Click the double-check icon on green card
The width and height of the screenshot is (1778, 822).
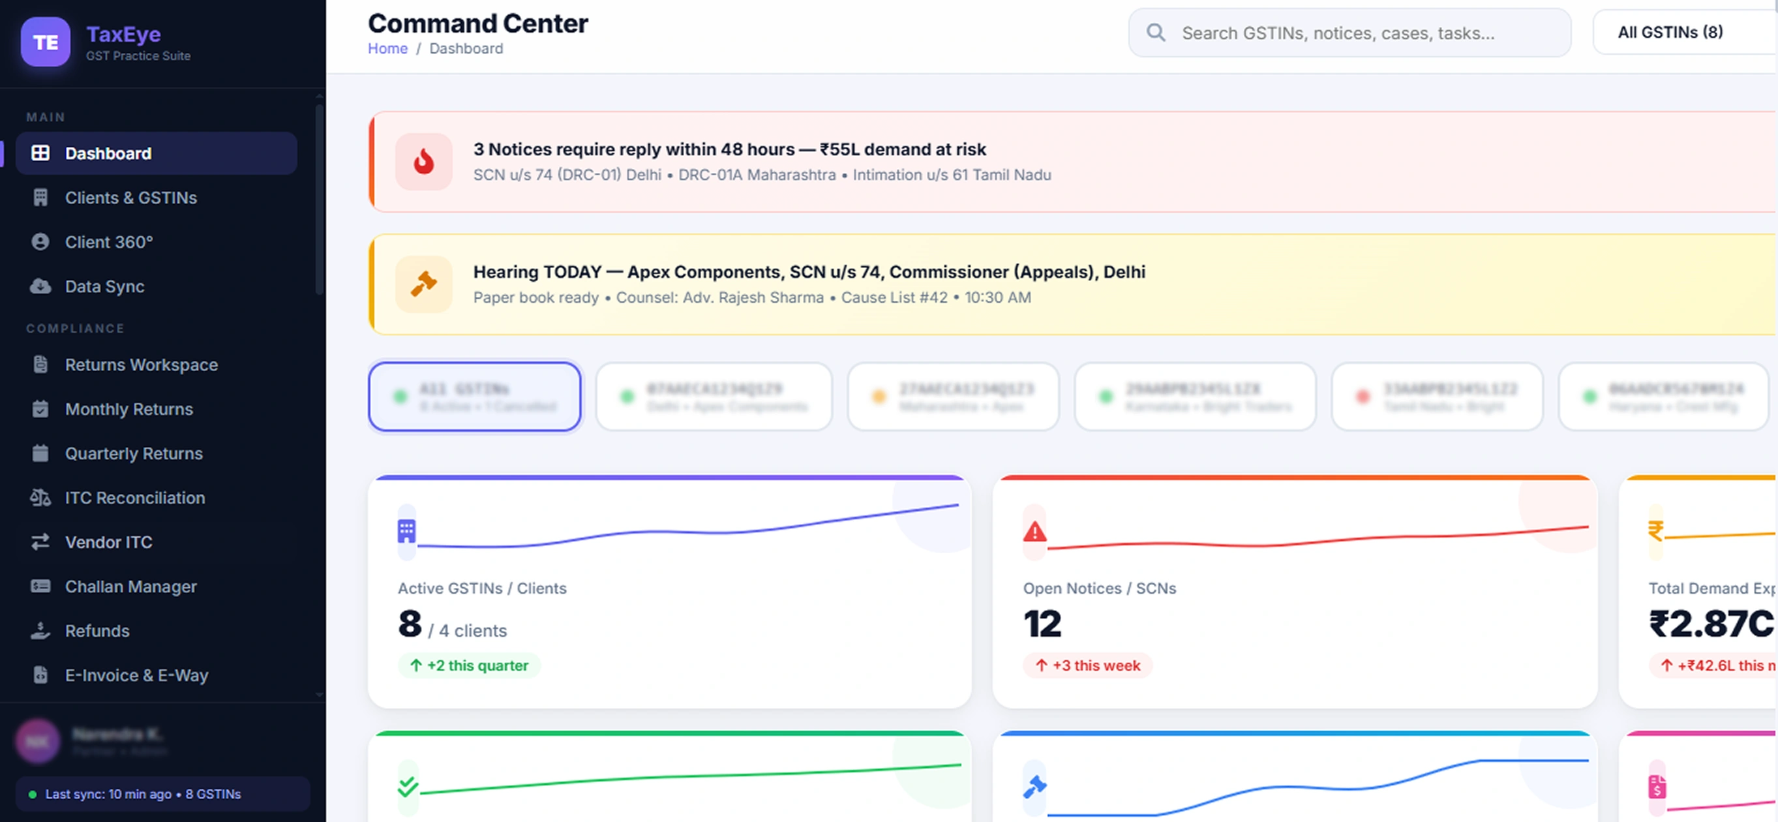click(x=407, y=786)
